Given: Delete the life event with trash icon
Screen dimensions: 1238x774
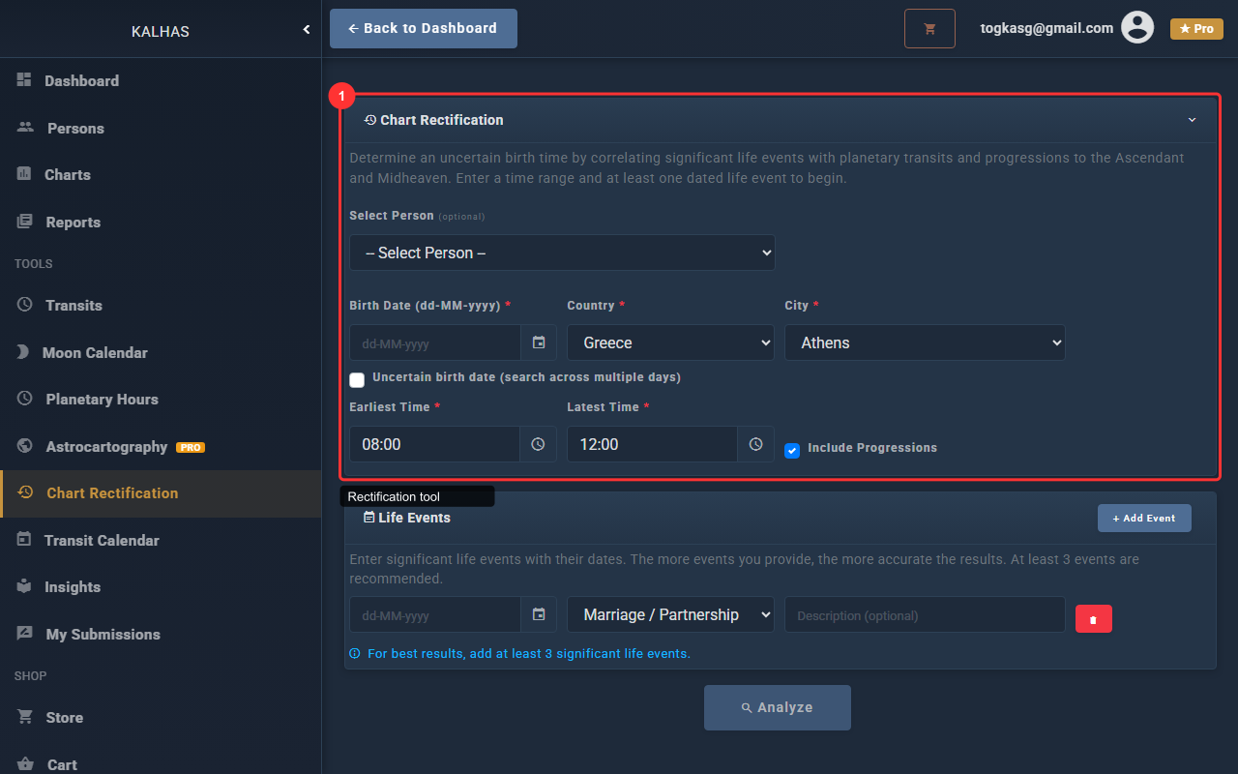Looking at the screenshot, I should click(x=1093, y=619).
